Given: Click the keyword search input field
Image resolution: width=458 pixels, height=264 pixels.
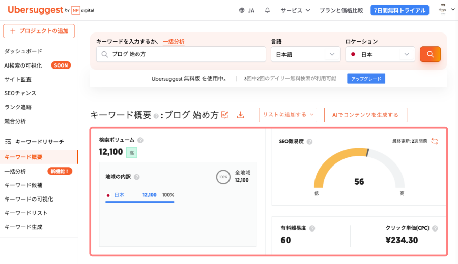Looking at the screenshot, I should tap(181, 54).
